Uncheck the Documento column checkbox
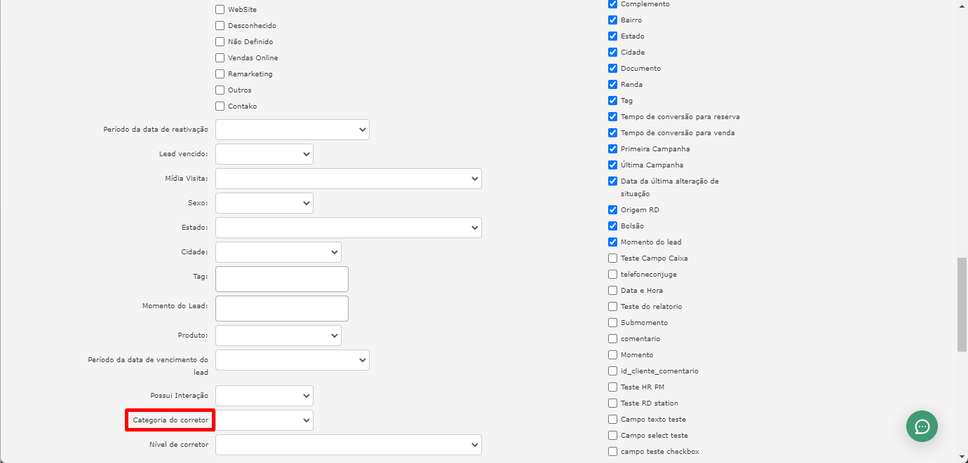This screenshot has width=968, height=463. tap(613, 69)
